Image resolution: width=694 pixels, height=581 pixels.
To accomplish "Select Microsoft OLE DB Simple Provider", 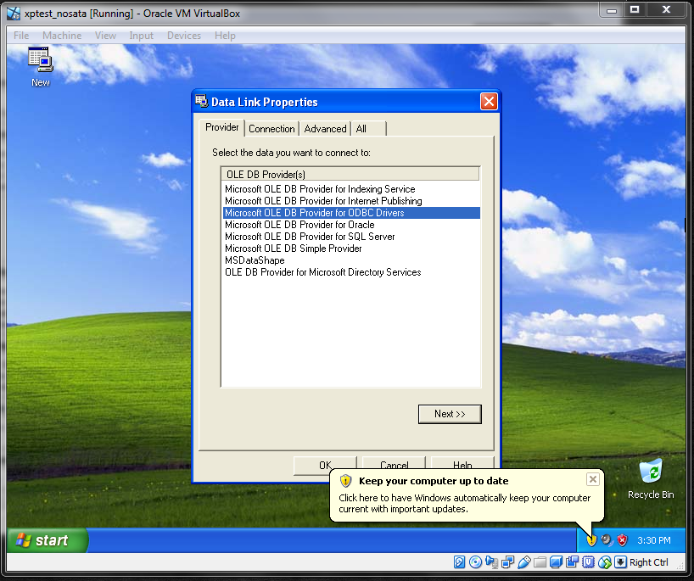I will (351, 249).
